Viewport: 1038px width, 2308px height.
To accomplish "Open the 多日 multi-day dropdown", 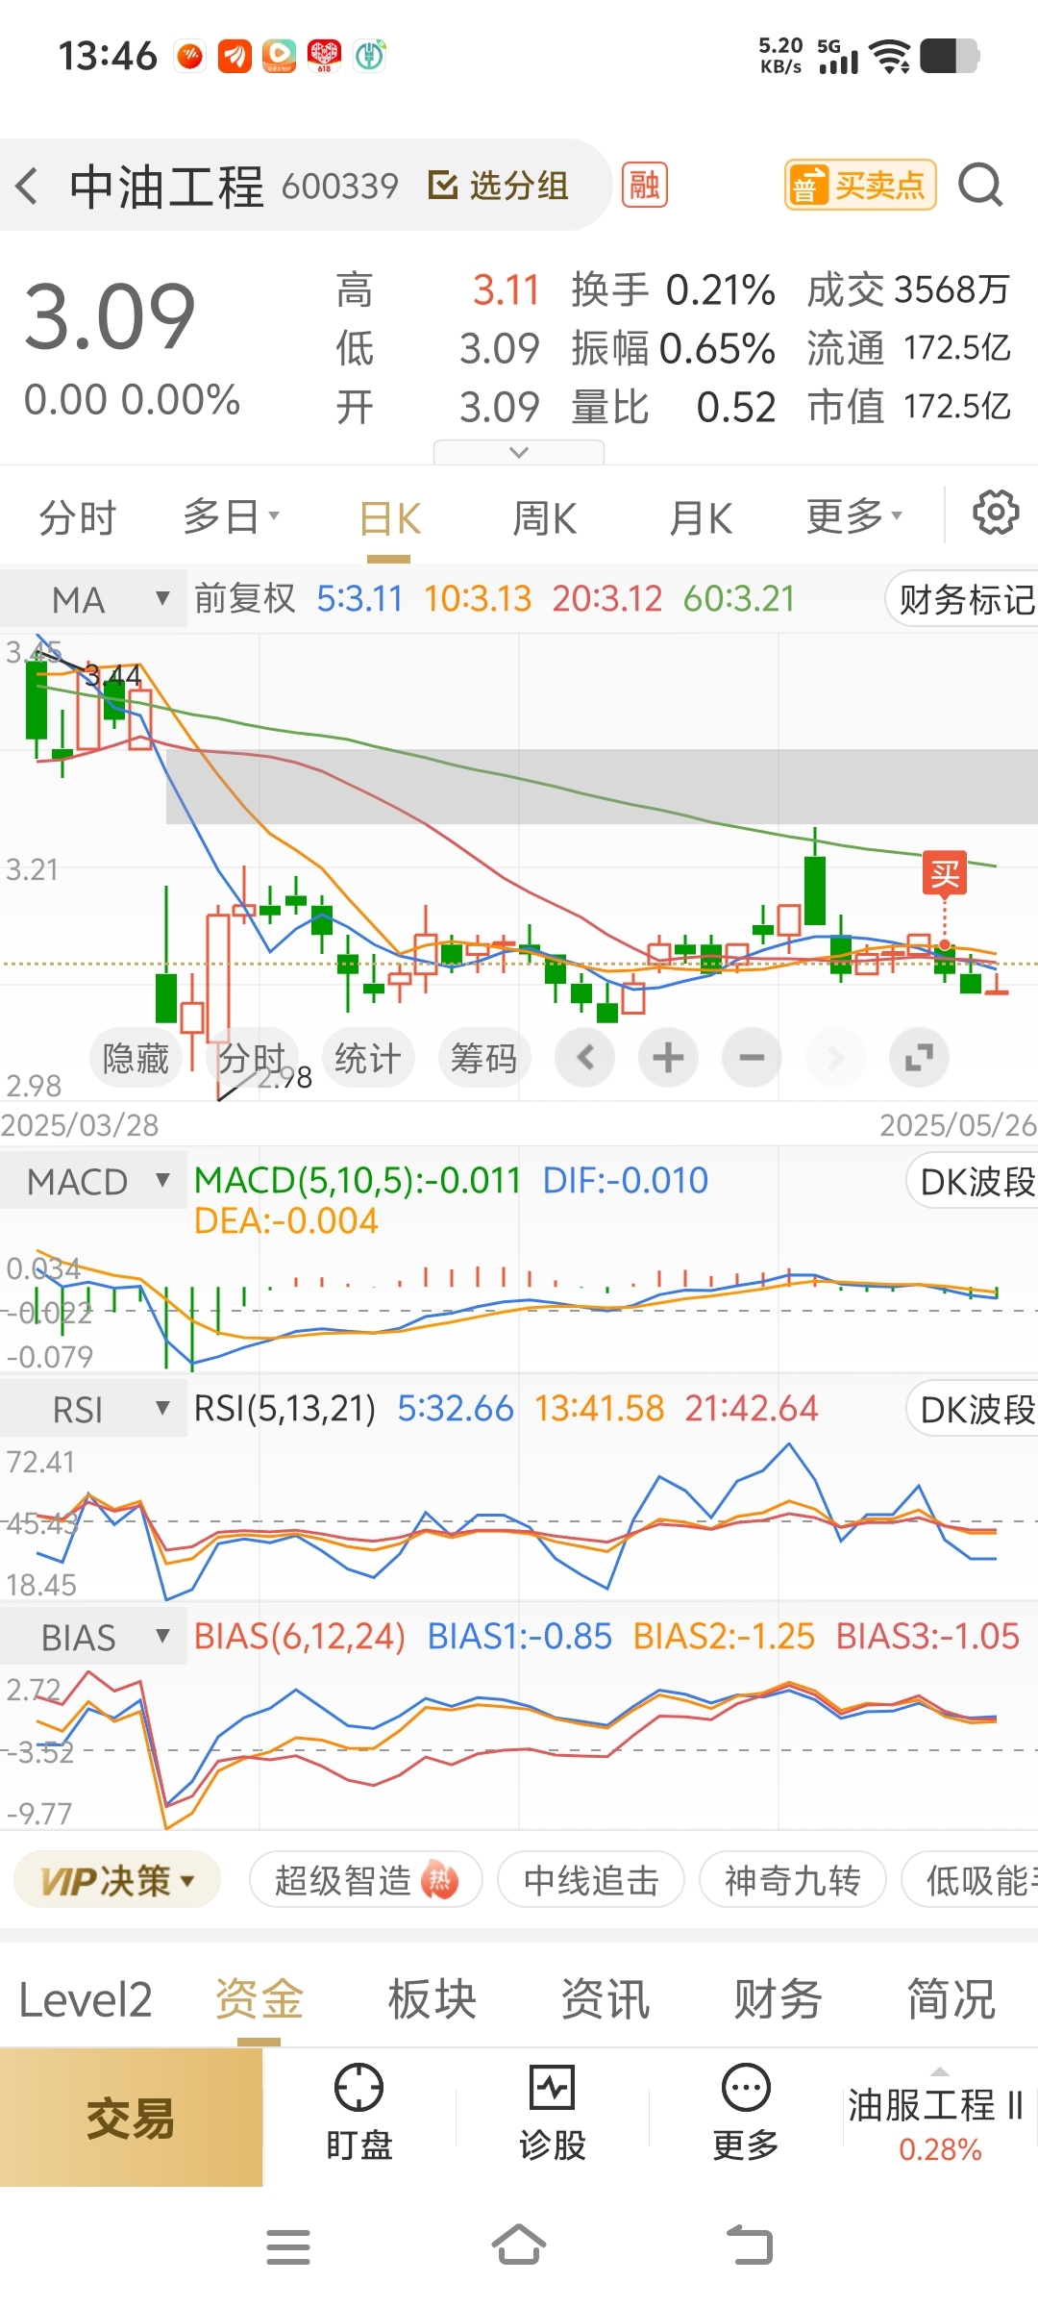I will pyautogui.click(x=232, y=516).
